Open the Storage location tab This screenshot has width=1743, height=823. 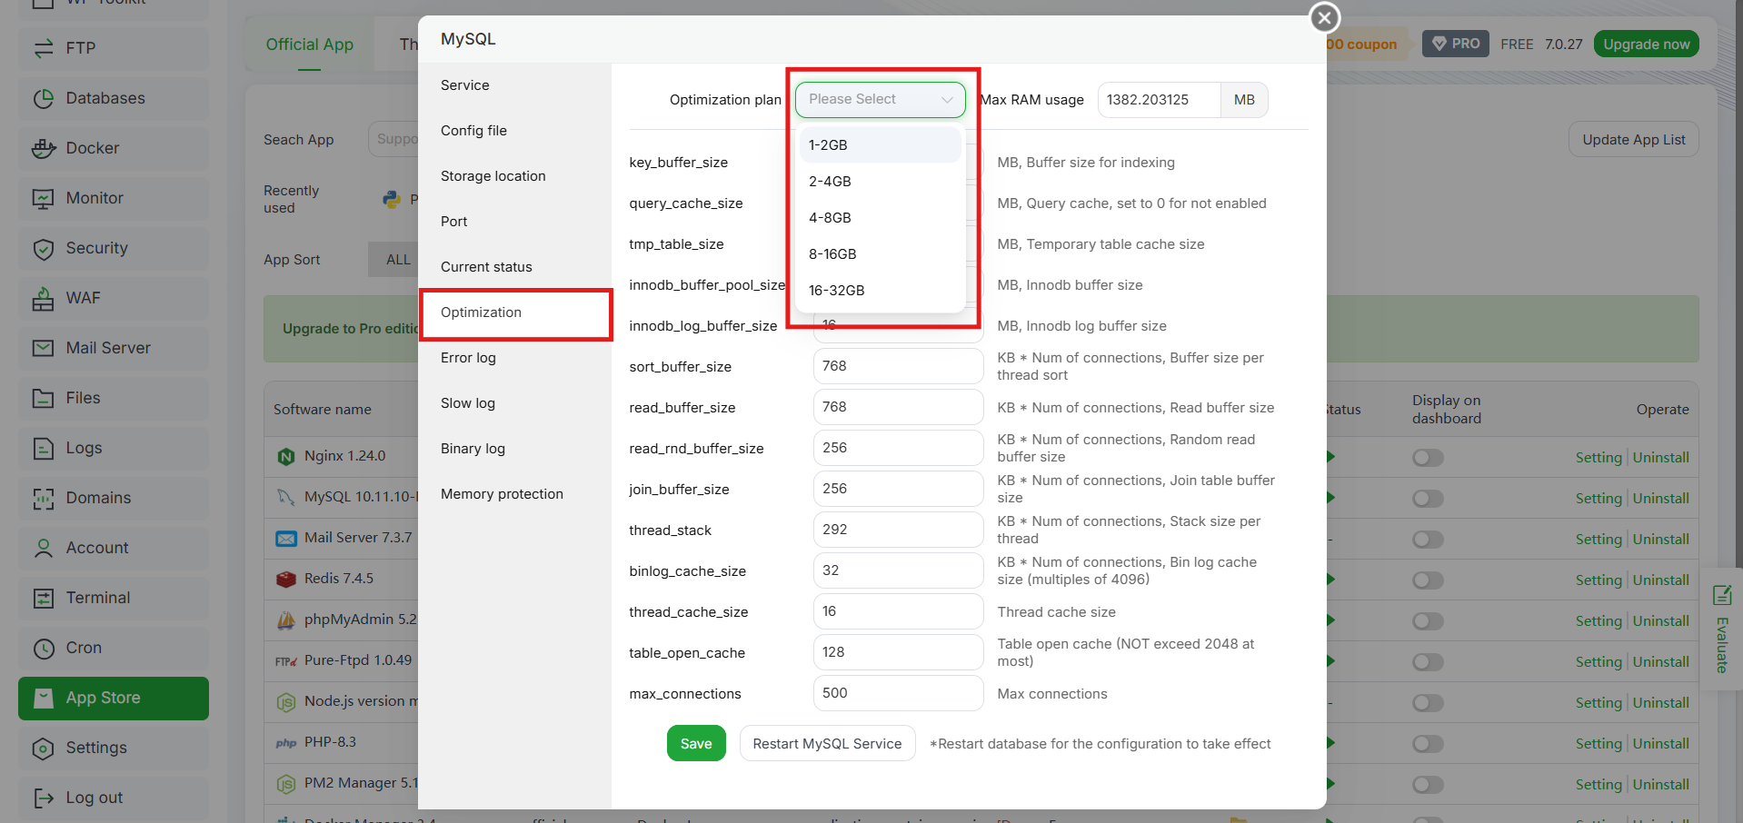[x=514, y=176]
